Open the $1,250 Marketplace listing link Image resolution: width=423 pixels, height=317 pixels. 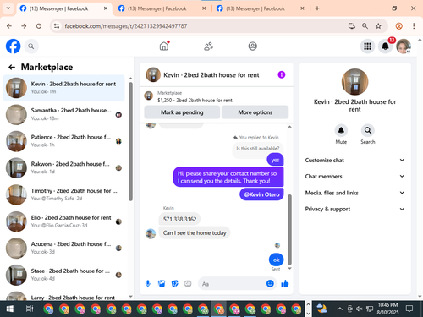coord(195,100)
